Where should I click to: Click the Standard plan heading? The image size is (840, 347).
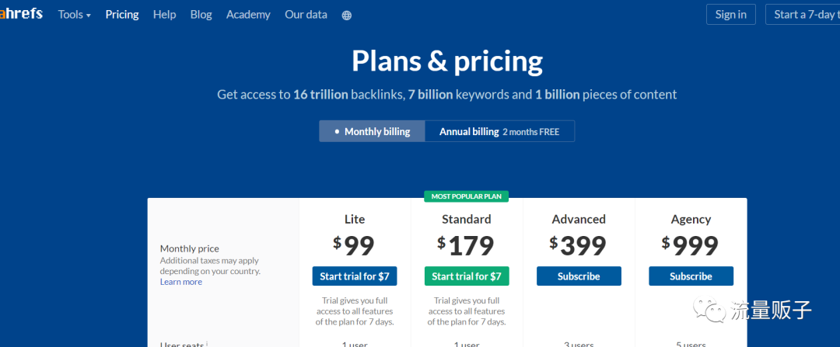tap(466, 219)
